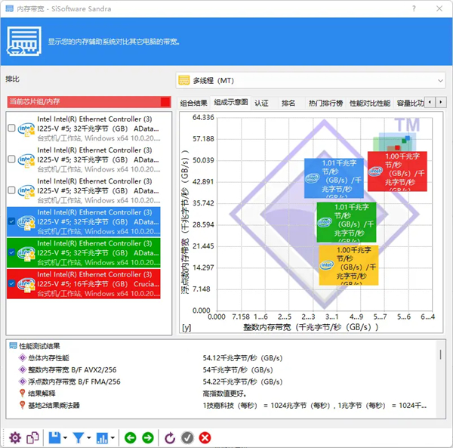This screenshot has width=453, height=448.
Task: Click the memory bandwidth icon in blue banner
Action: point(24,42)
